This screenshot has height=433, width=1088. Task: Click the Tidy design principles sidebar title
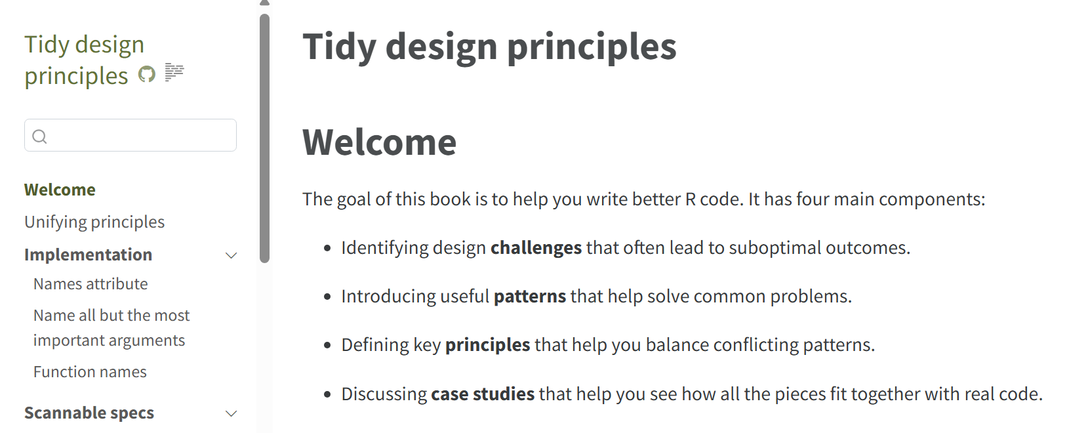[x=84, y=60]
